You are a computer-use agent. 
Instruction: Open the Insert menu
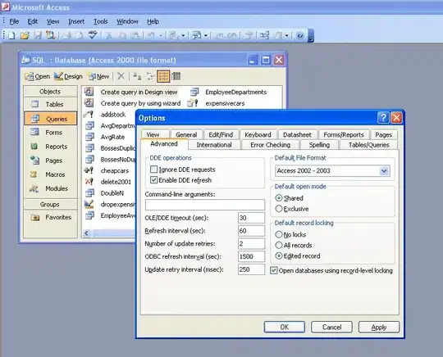(76, 21)
